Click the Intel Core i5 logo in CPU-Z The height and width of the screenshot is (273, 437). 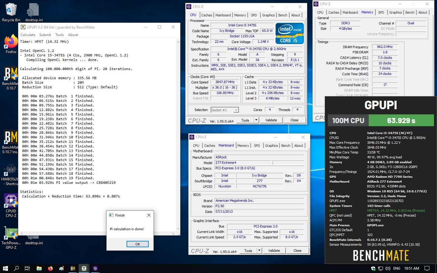[x=290, y=33]
